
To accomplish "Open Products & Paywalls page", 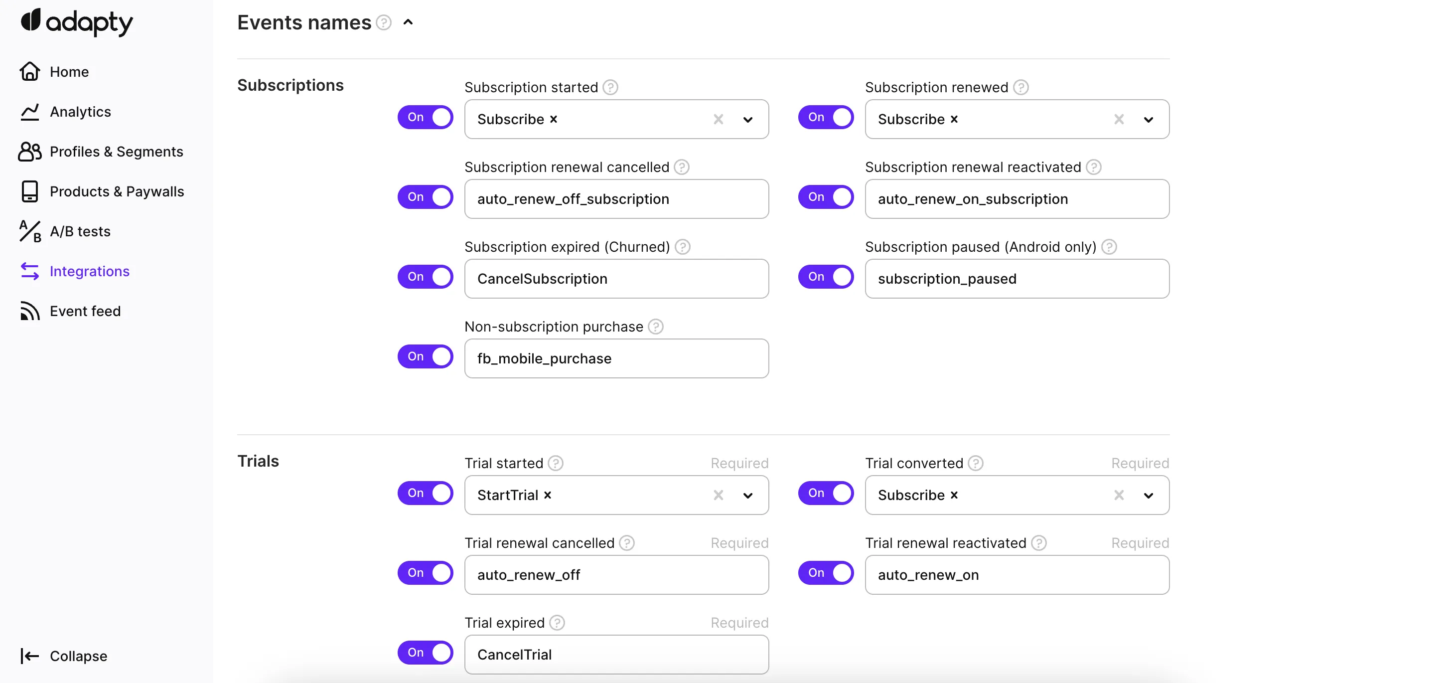I will click(x=117, y=191).
